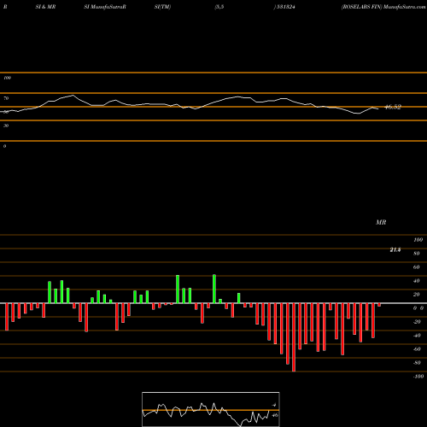The width and height of the screenshot is (427, 427).
Task: Click the 21.3 MRSI value label
Action: coord(395,249)
